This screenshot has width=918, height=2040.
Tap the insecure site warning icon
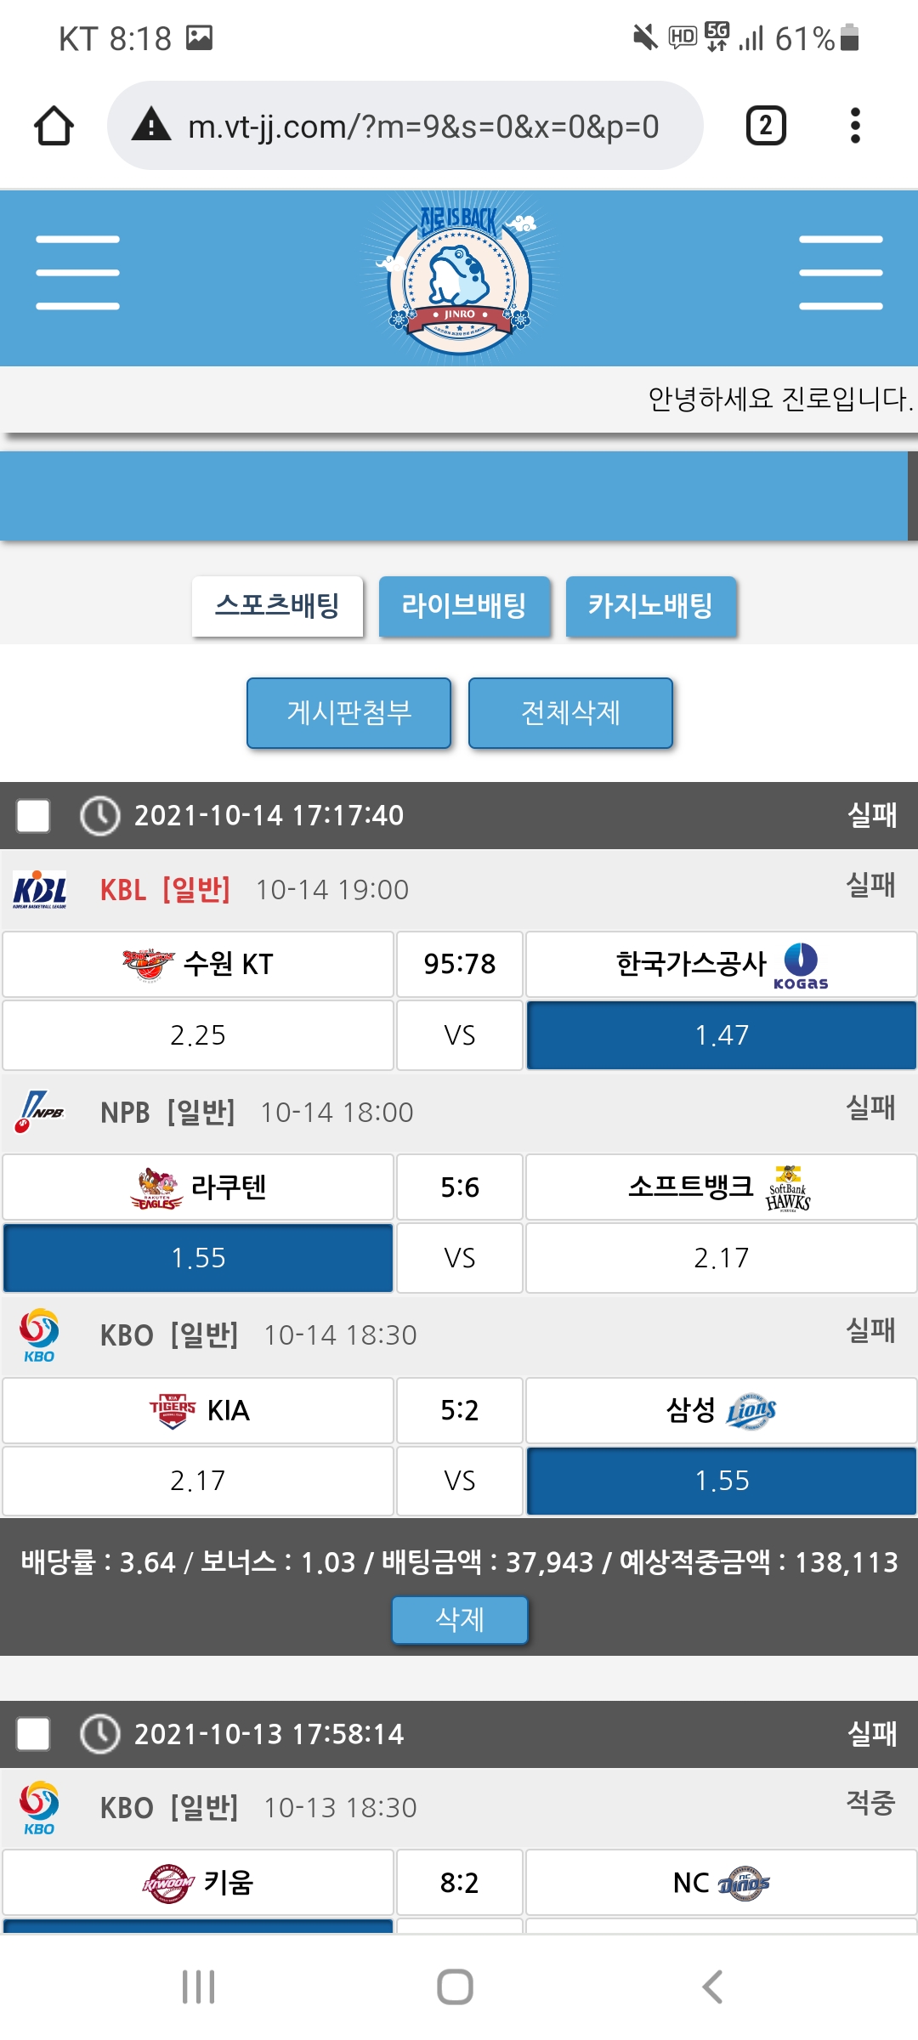click(x=151, y=126)
